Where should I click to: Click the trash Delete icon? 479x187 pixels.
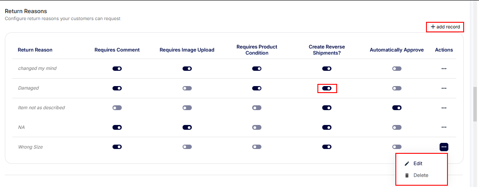click(407, 175)
